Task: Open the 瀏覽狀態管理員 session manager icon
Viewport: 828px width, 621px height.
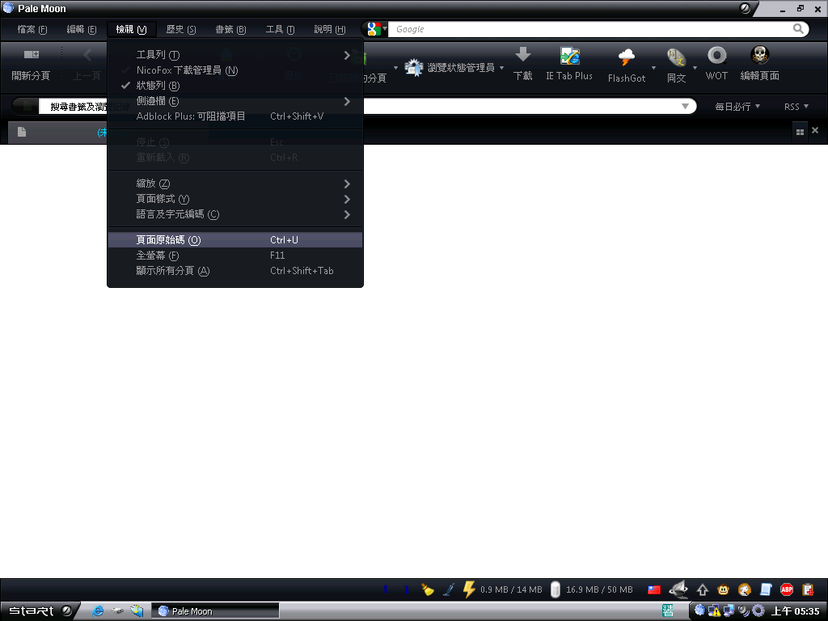Action: tap(414, 68)
